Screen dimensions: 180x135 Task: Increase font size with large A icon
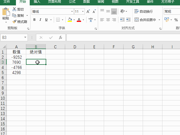click(x=88, y=11)
